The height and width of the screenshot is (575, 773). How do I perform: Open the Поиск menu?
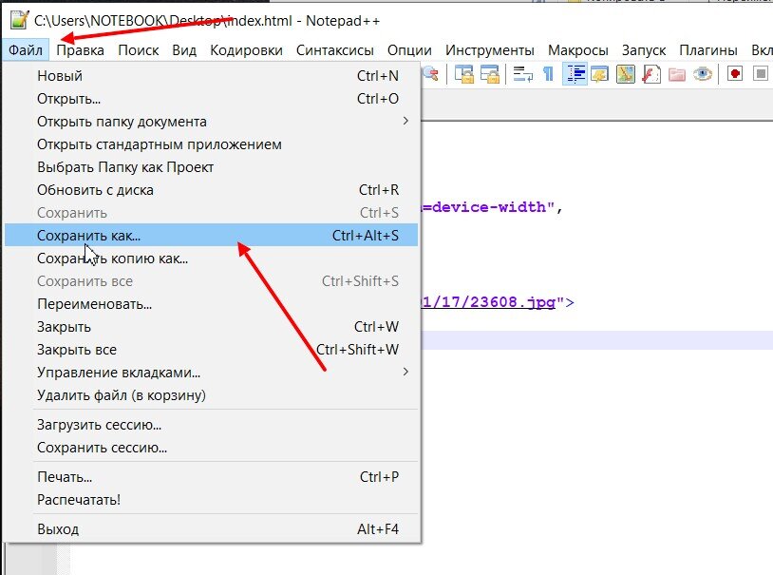tap(138, 50)
